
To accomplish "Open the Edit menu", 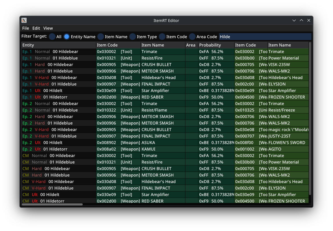I will click(36, 28).
